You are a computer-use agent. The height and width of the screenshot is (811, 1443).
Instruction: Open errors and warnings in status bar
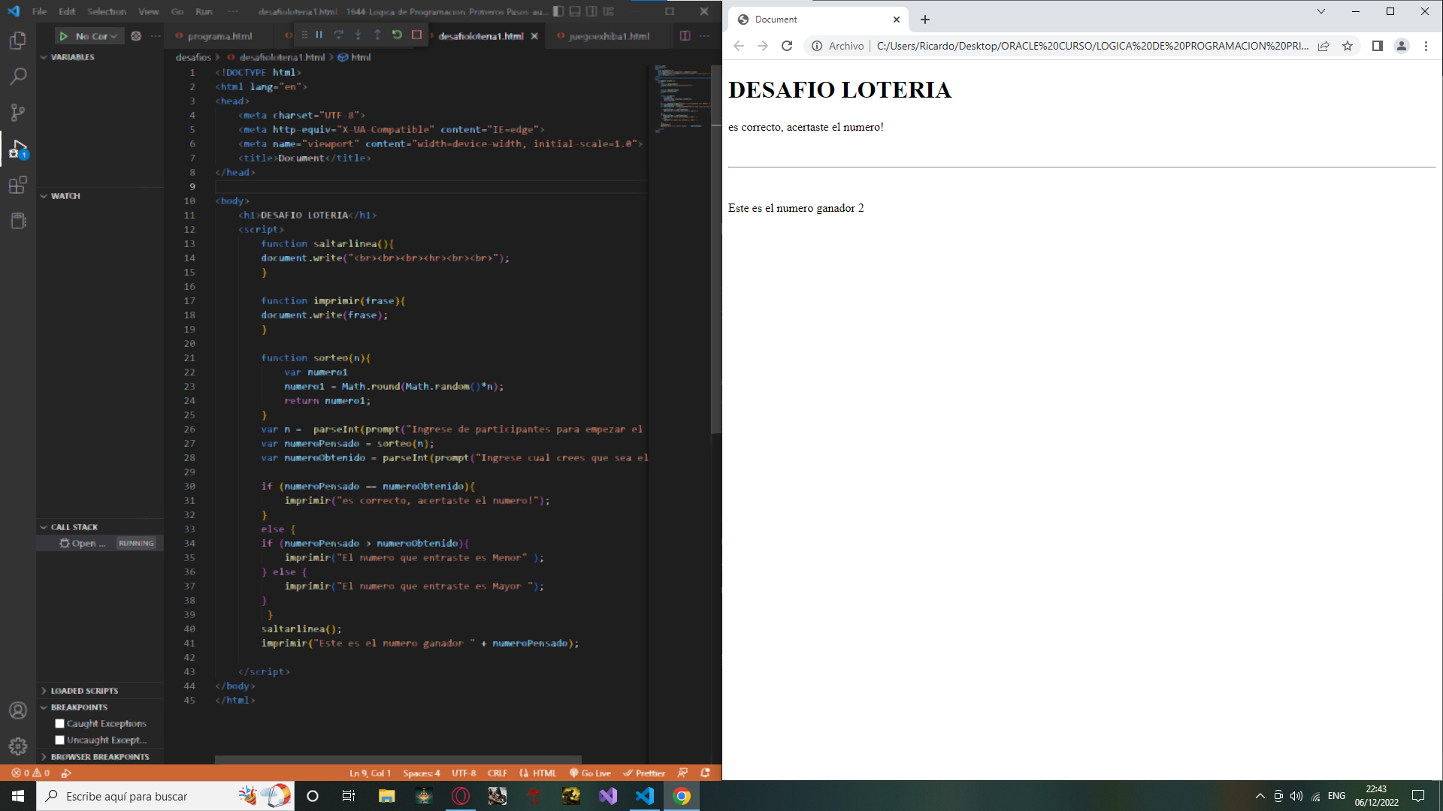(x=31, y=773)
